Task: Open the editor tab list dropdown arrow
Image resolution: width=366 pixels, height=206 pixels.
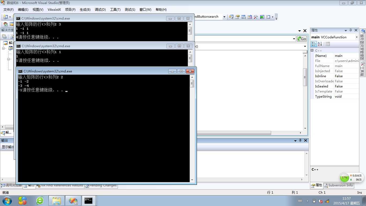Action: click(300, 31)
